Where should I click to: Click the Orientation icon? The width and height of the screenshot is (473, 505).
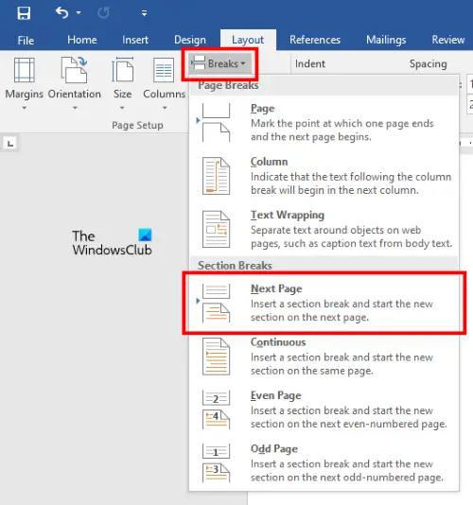pos(75,70)
